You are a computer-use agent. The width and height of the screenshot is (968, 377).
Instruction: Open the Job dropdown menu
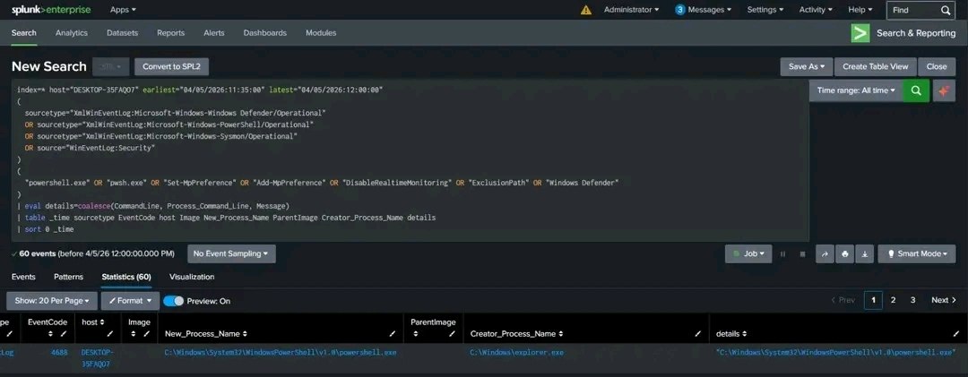point(748,254)
